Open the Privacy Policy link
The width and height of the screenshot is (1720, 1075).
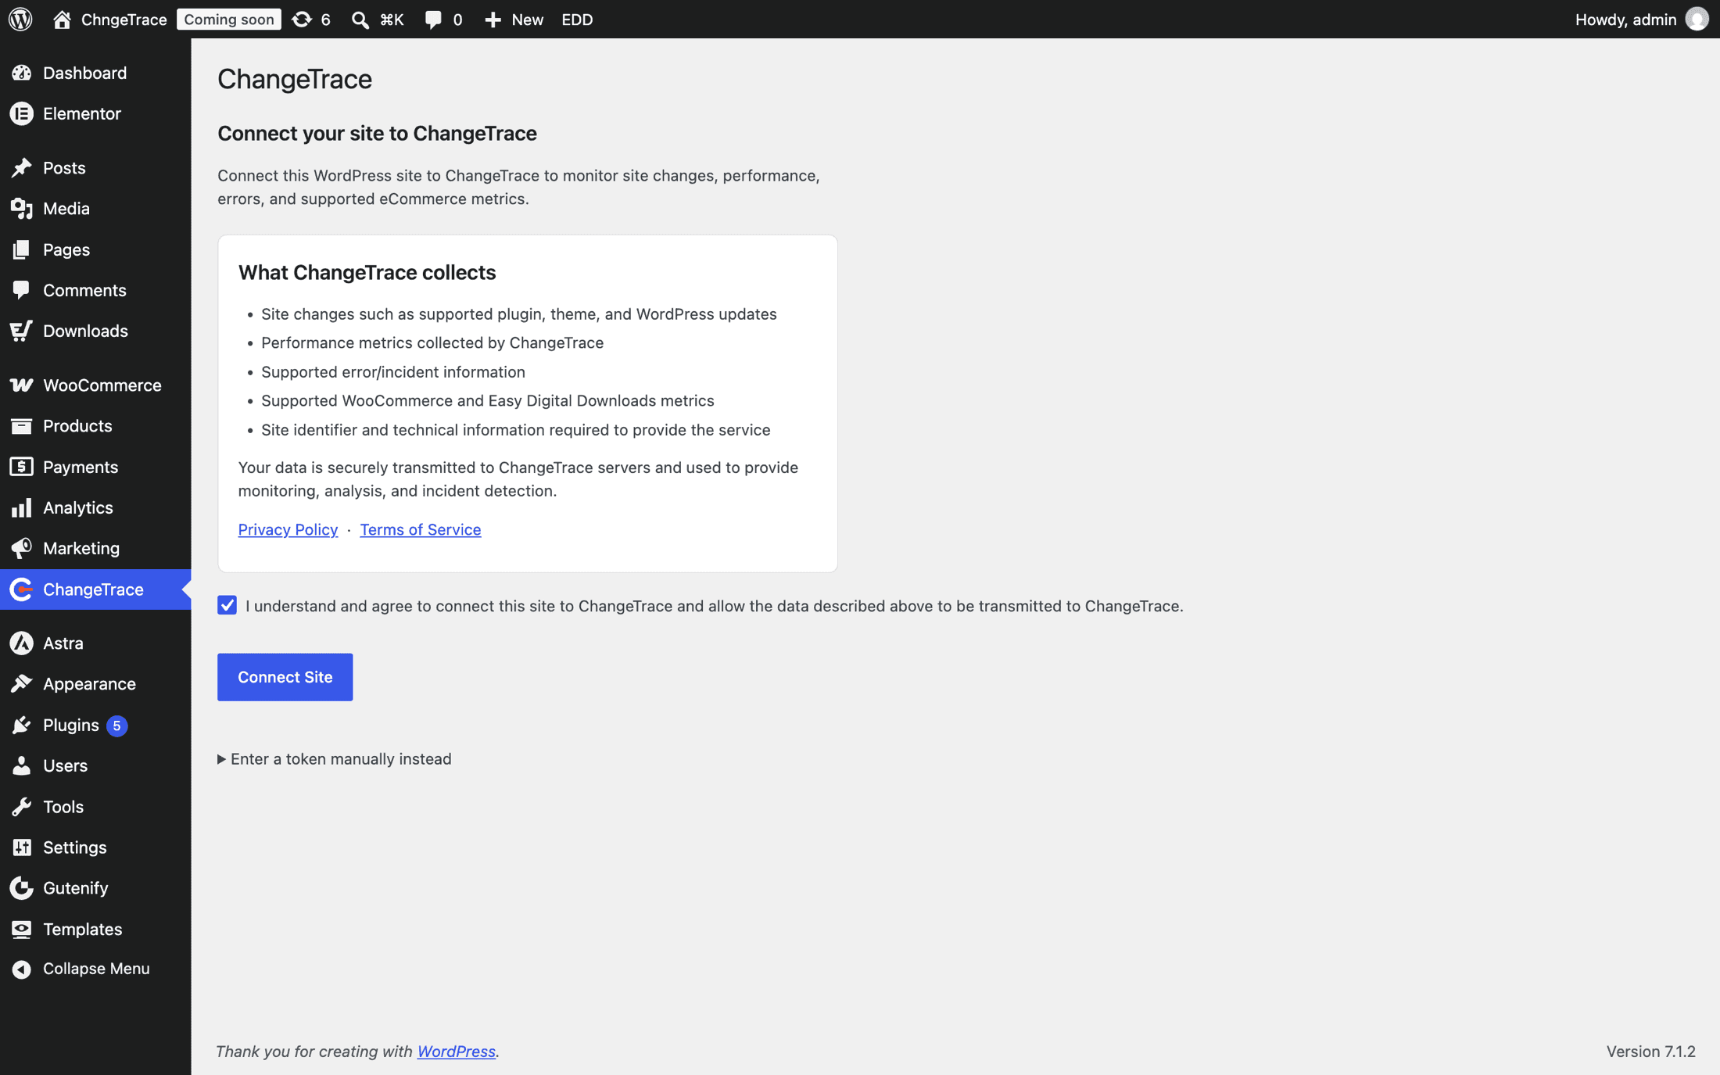(x=288, y=529)
